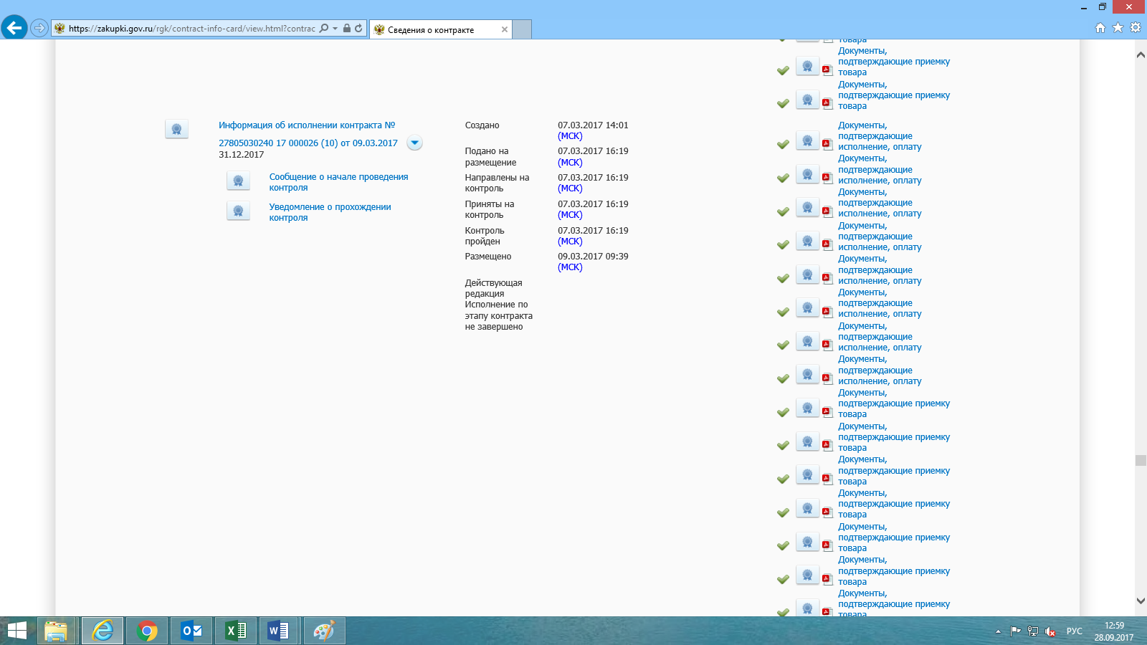Click the certificate icon beside 'Информация об исполнении контракта'
1147x645 pixels.
(176, 129)
